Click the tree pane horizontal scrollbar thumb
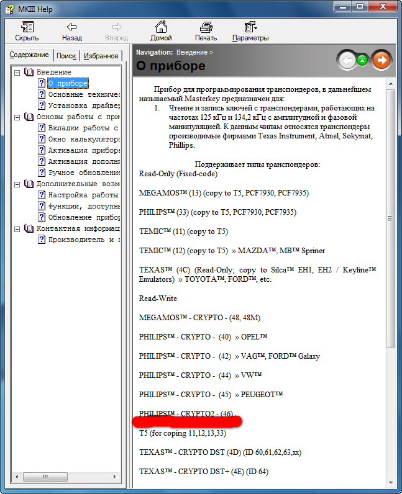 coord(45,477)
